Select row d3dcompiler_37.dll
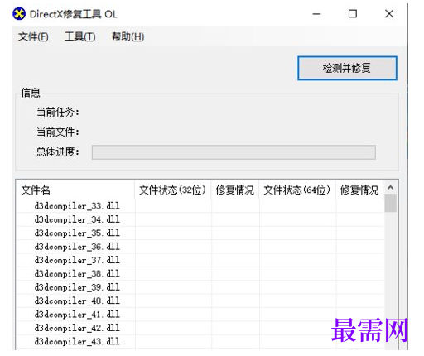Viewport: 424px width, 356px height. (200, 260)
